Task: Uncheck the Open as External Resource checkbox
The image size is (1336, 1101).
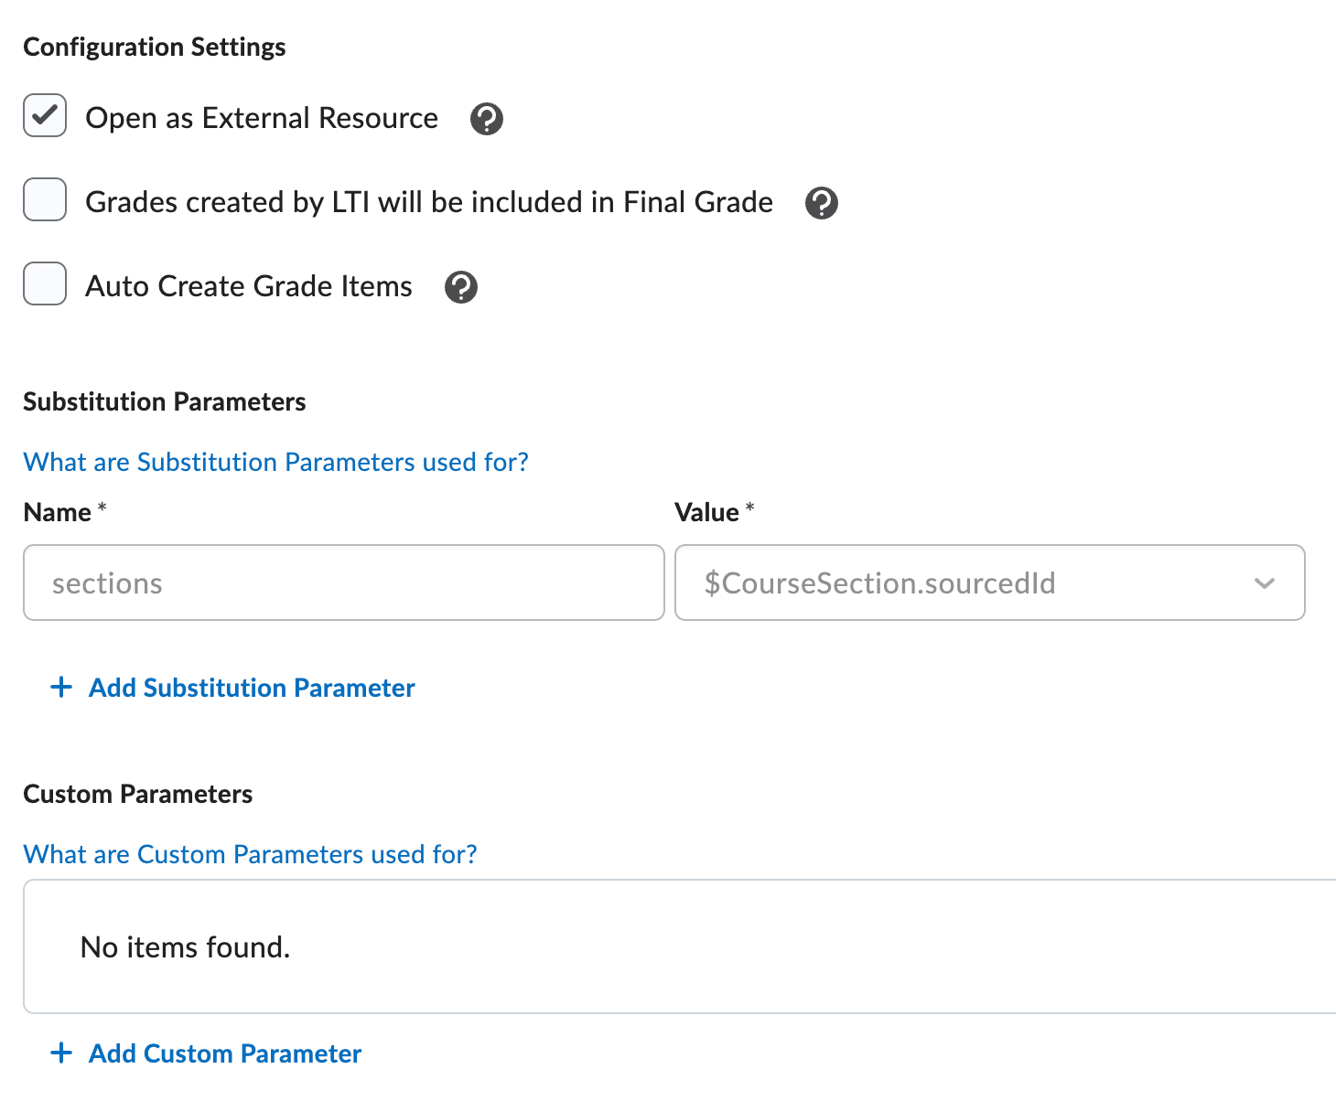Action: pos(45,115)
